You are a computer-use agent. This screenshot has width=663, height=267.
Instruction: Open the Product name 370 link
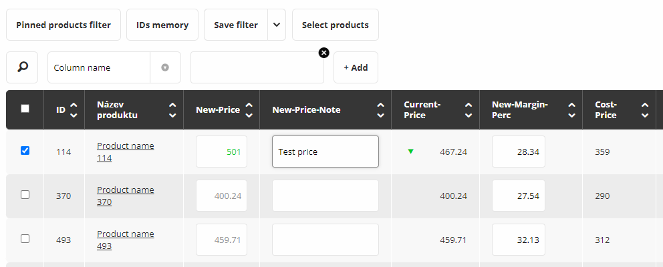click(x=125, y=196)
